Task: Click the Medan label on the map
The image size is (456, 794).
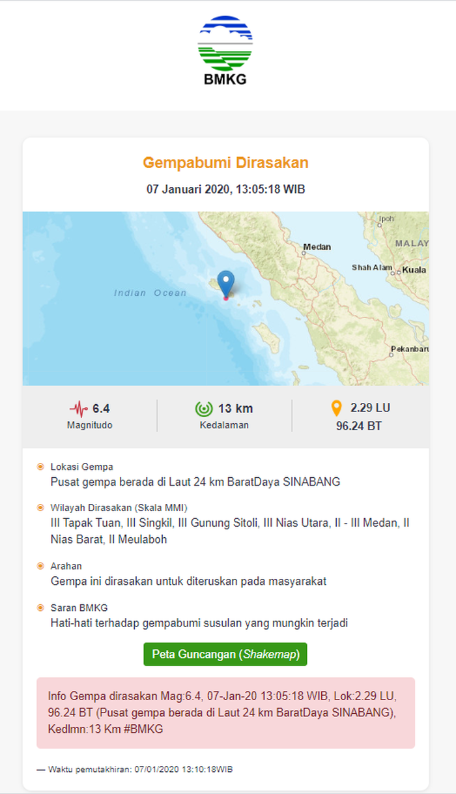Action: click(x=317, y=247)
